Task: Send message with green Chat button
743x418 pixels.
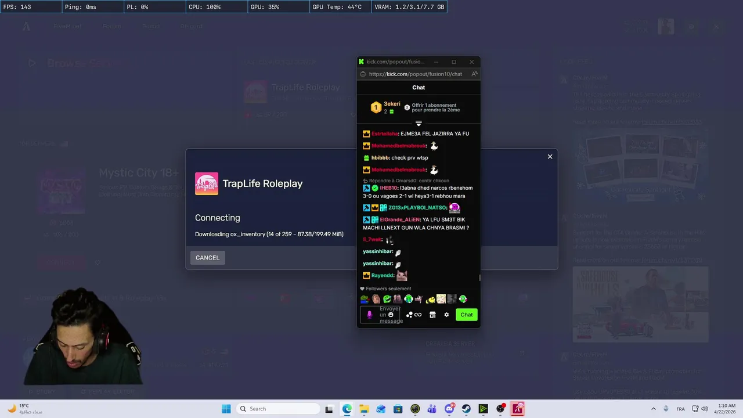Action: [467, 315]
